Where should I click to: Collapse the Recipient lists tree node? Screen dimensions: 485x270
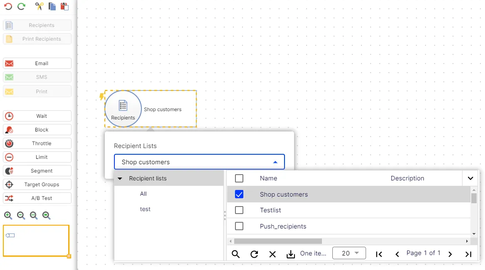point(120,178)
